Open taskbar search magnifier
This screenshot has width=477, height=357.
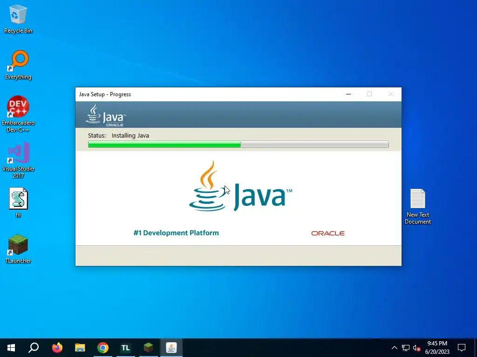[x=34, y=348]
